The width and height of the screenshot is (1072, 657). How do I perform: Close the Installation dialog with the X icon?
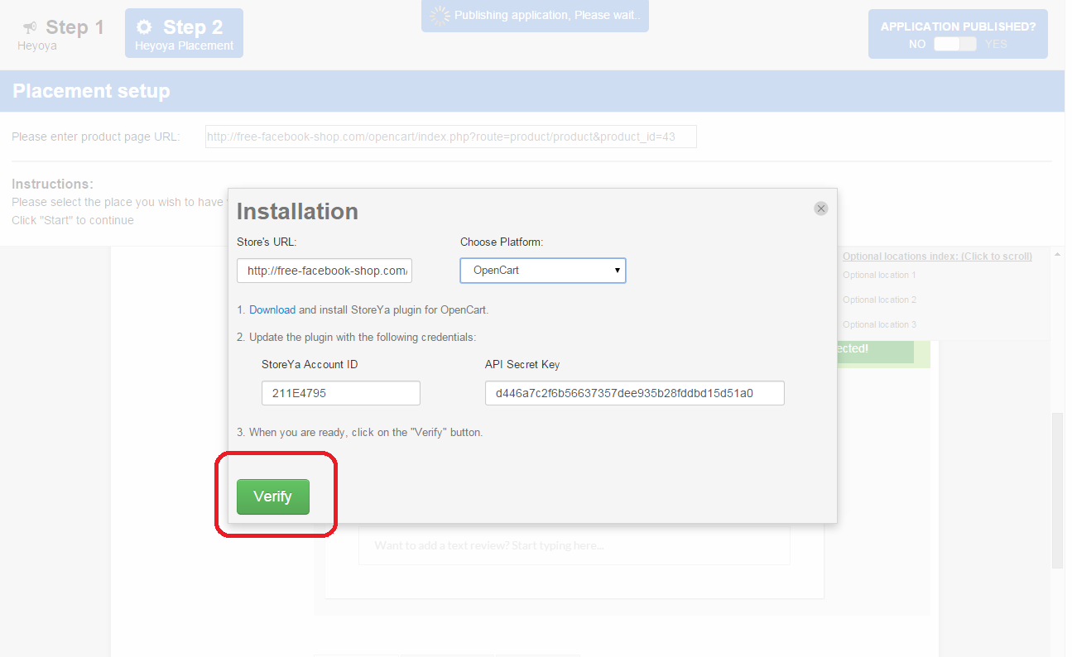[x=820, y=209]
